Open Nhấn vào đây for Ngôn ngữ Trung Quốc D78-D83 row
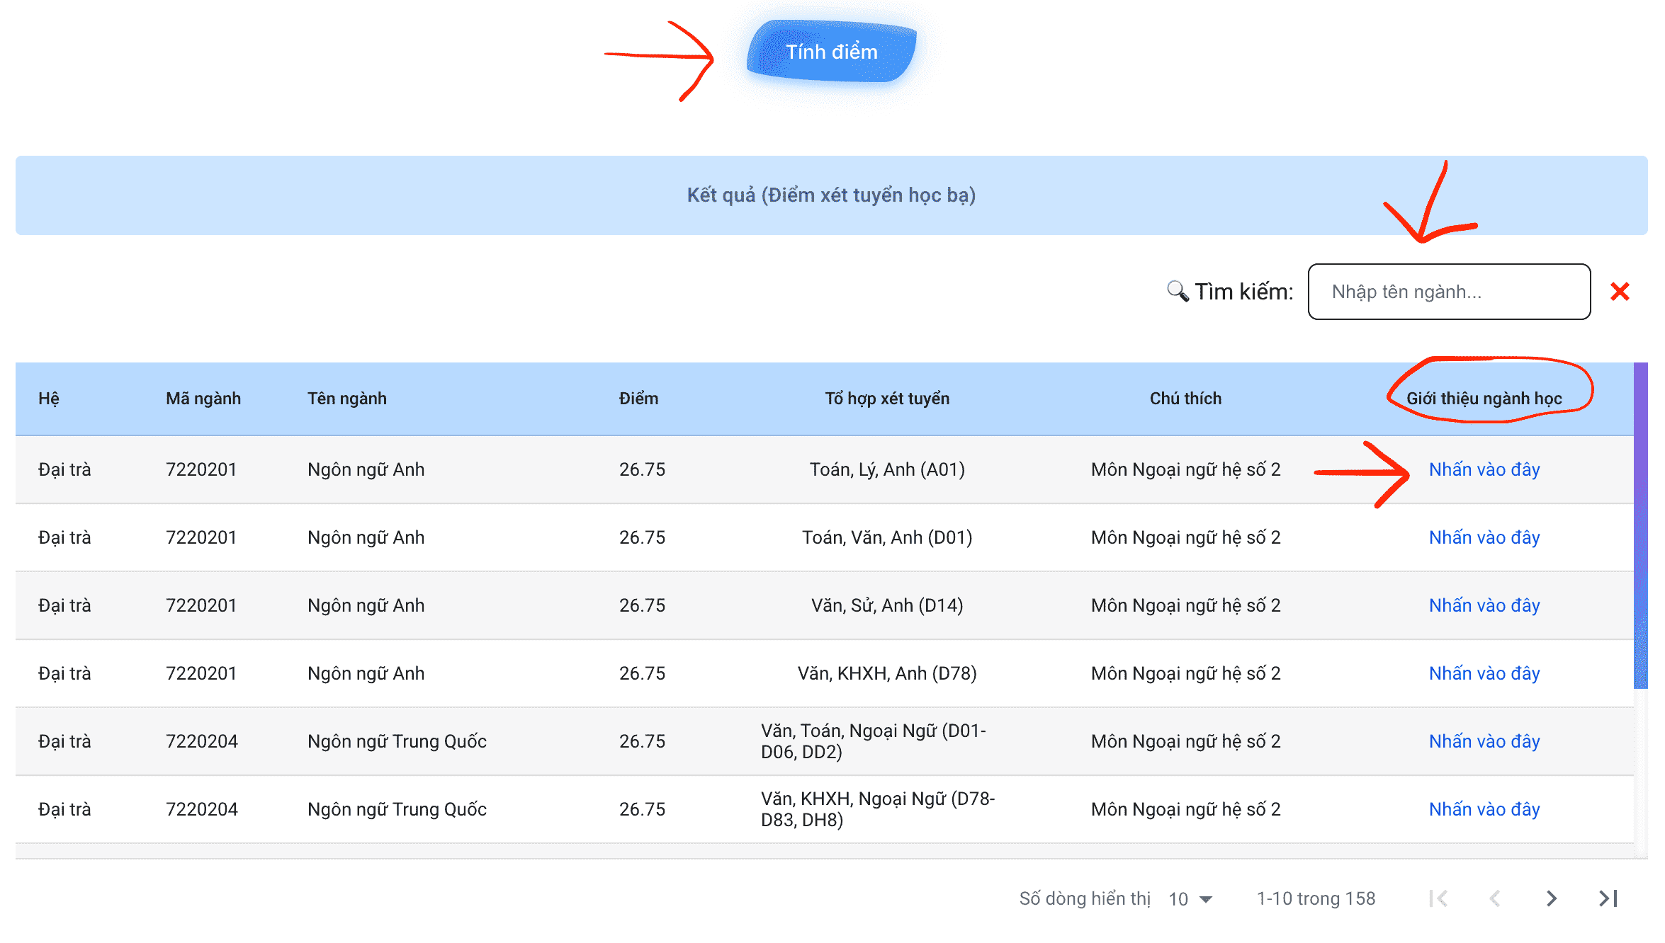Screen dimensions: 1665x943 tap(1484, 809)
